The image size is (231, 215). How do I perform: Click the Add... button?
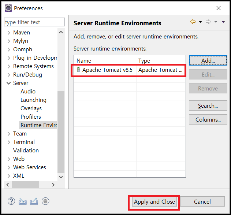208,60
